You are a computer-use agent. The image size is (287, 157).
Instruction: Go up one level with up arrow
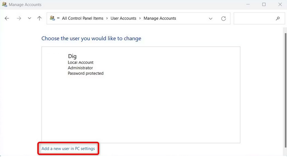[39, 18]
